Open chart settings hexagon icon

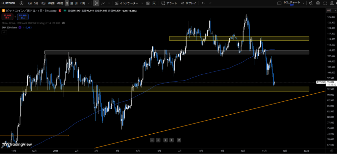pos(318,3)
